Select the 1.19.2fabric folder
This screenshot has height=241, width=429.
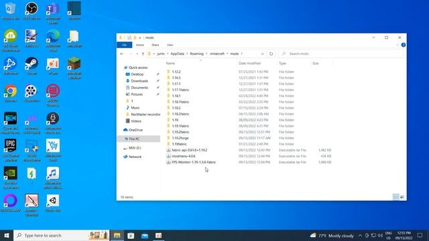tap(180, 132)
